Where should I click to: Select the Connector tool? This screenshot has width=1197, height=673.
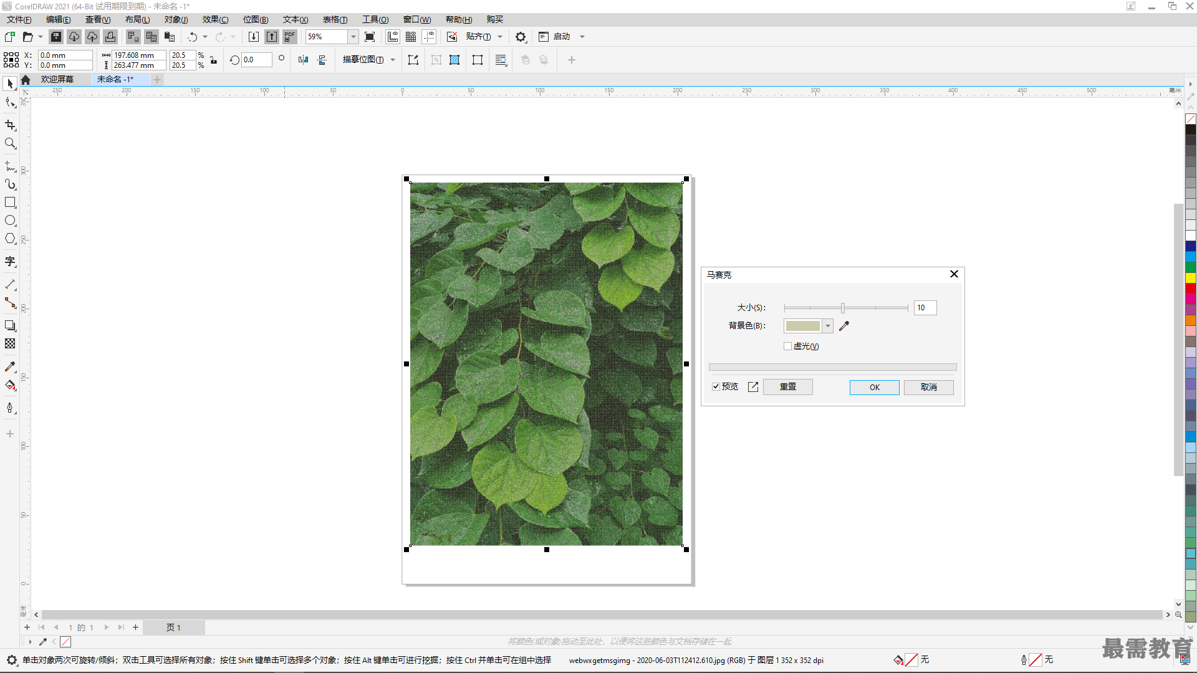tap(10, 303)
